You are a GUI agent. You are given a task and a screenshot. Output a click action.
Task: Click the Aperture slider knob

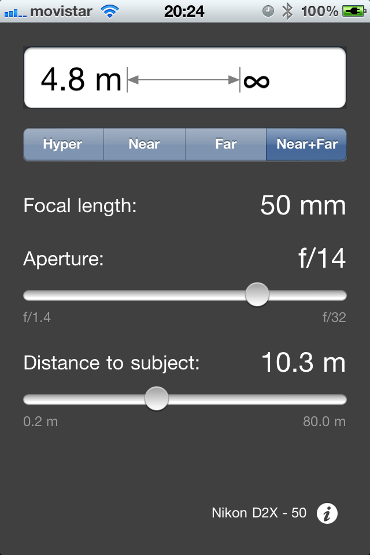(x=257, y=294)
